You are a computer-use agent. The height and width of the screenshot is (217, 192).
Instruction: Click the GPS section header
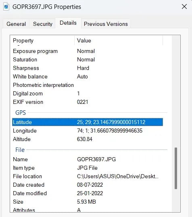click(21, 113)
